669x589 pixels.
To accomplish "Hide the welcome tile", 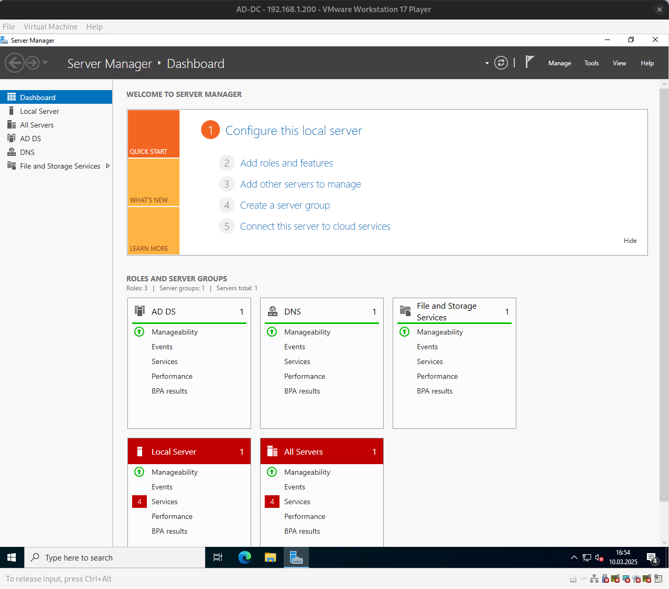I will click(630, 241).
